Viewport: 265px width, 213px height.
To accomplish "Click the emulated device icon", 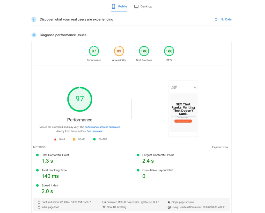I will tap(104, 202).
